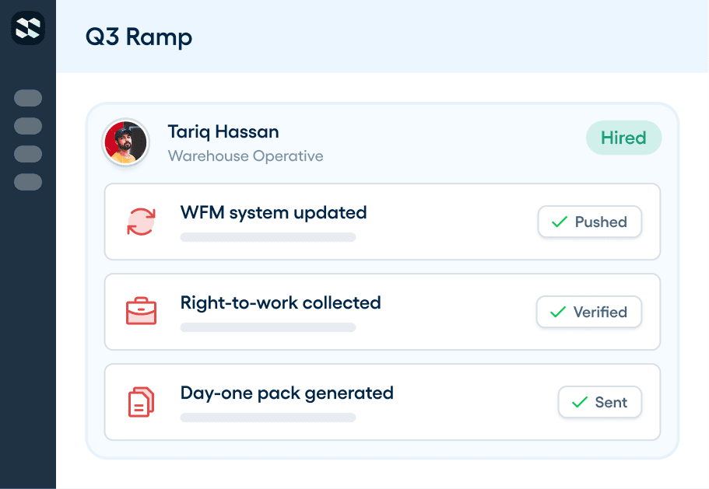Click the Hired status badge
The height and width of the screenshot is (489, 709).
[x=623, y=138]
